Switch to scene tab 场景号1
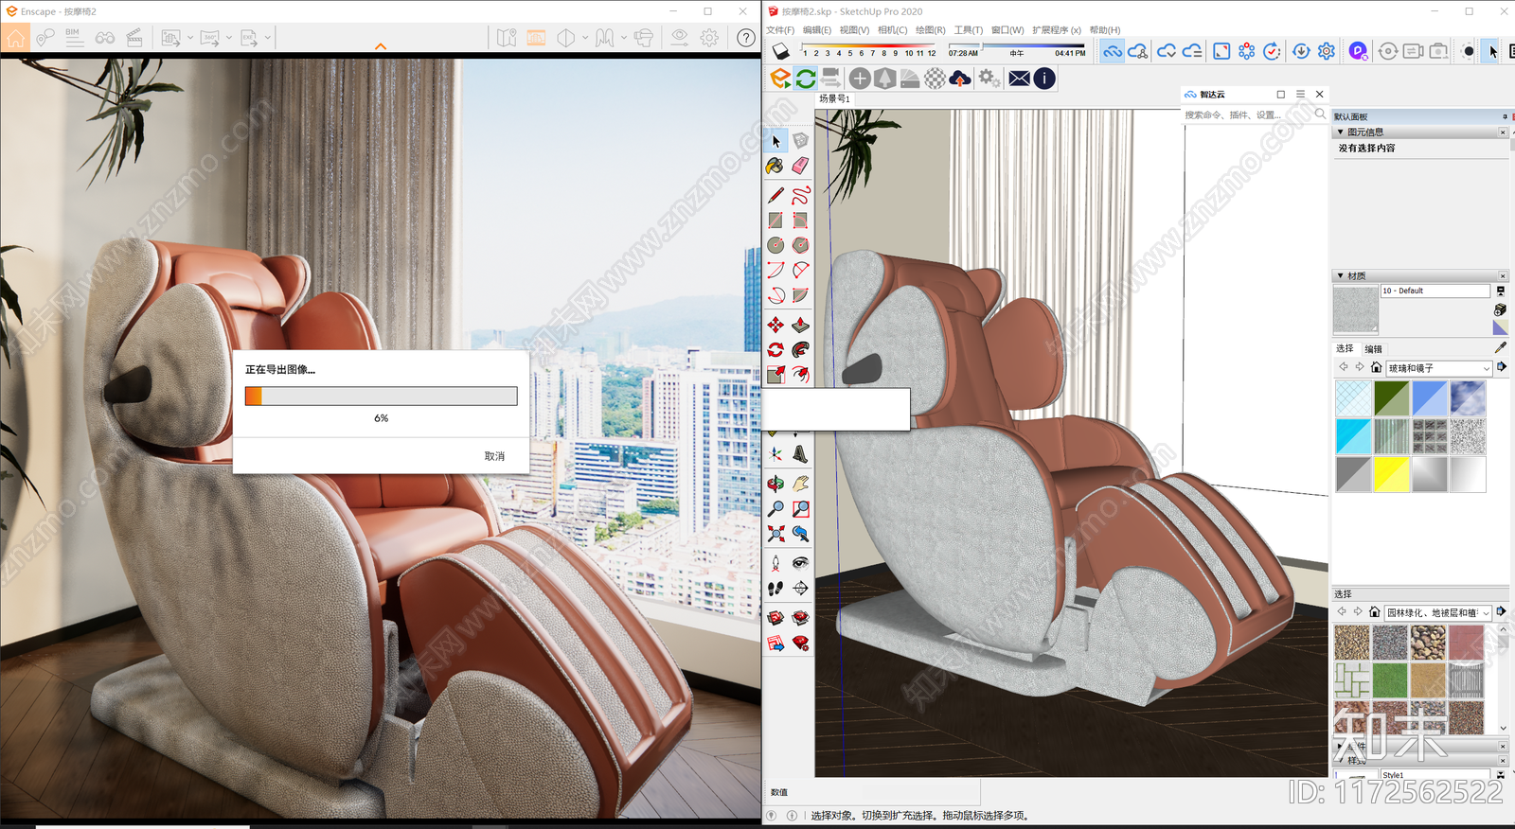The height and width of the screenshot is (829, 1515). tap(834, 98)
